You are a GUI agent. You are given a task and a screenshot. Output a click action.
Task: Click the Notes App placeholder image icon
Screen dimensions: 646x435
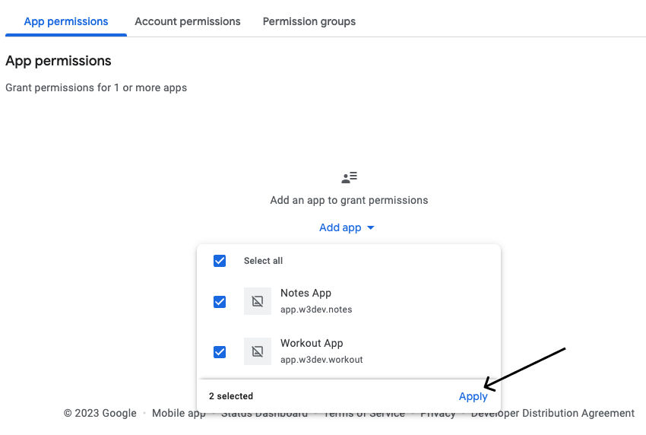[x=257, y=301]
